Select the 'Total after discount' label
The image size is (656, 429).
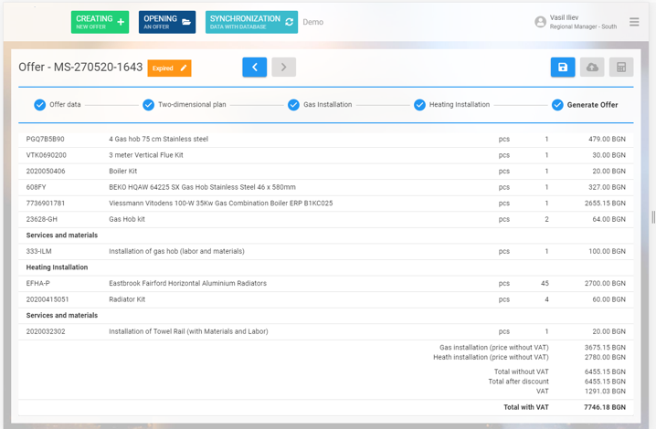click(x=518, y=382)
